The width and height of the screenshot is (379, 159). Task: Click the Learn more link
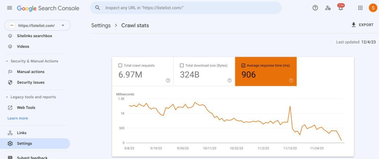tap(18, 118)
